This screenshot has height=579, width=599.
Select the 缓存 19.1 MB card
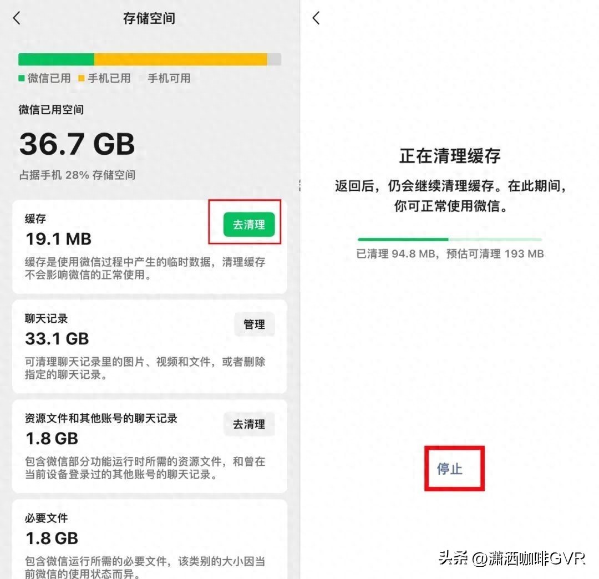149,247
